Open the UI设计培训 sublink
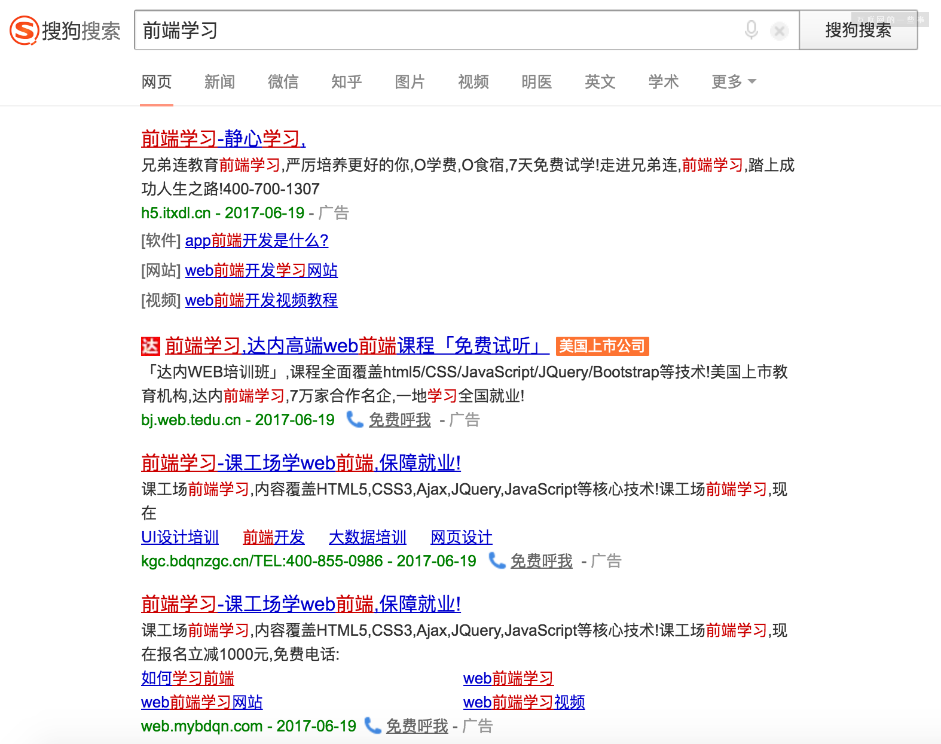The width and height of the screenshot is (941, 744). pos(180,537)
